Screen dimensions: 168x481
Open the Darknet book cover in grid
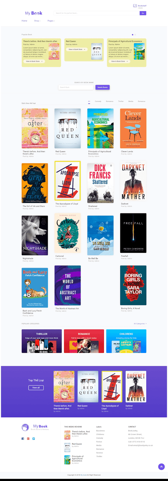pyautogui.click(x=133, y=181)
